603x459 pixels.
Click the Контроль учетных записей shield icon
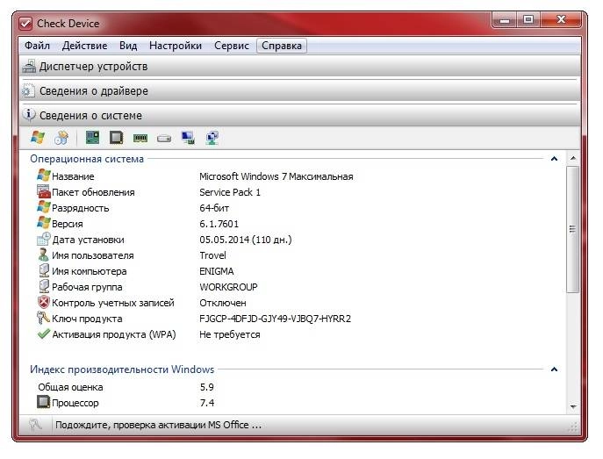44,302
